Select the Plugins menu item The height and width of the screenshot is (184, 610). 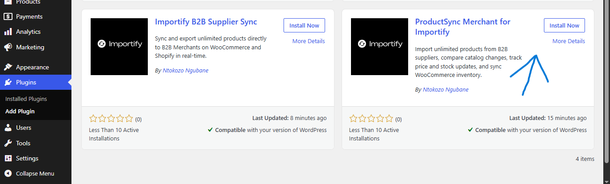[x=36, y=82]
